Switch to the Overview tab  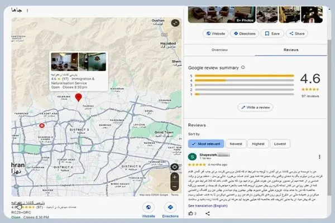[219, 50]
